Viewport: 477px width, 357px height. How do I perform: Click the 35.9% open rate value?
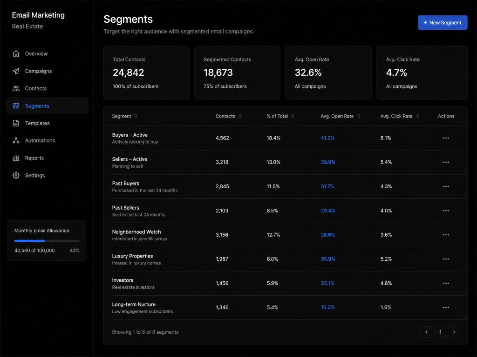[328, 259]
